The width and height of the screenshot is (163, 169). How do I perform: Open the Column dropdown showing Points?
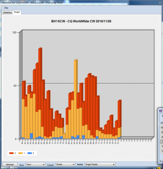[65, 164]
